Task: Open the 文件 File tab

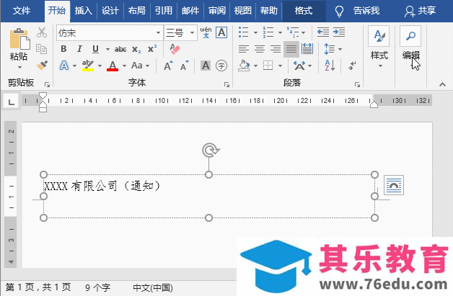Action: click(x=22, y=11)
